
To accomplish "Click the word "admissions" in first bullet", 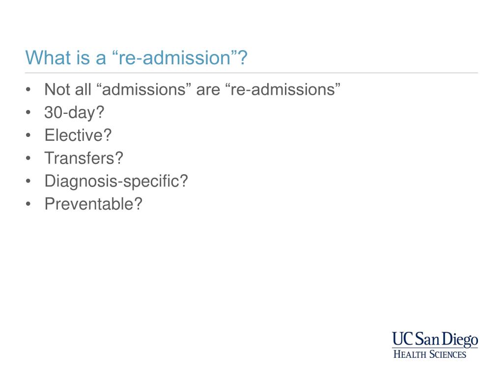I will [144, 89].
